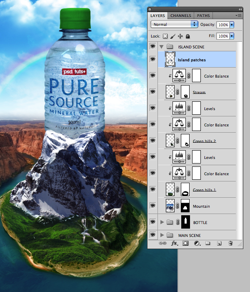The height and width of the screenshot is (292, 250).
Task: Click the BOTTLE group mask link chain
Action: [x=178, y=222]
